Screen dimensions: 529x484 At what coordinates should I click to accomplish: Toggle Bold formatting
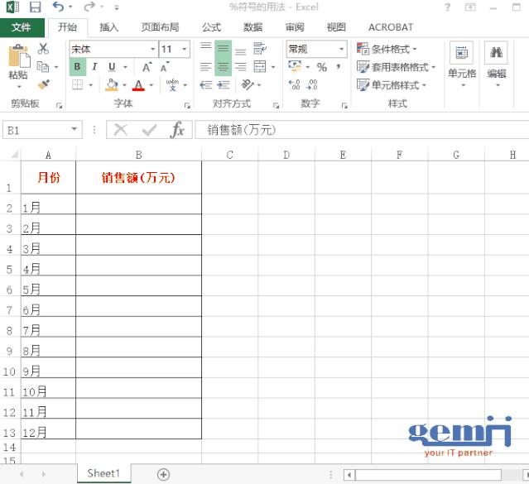(77, 67)
